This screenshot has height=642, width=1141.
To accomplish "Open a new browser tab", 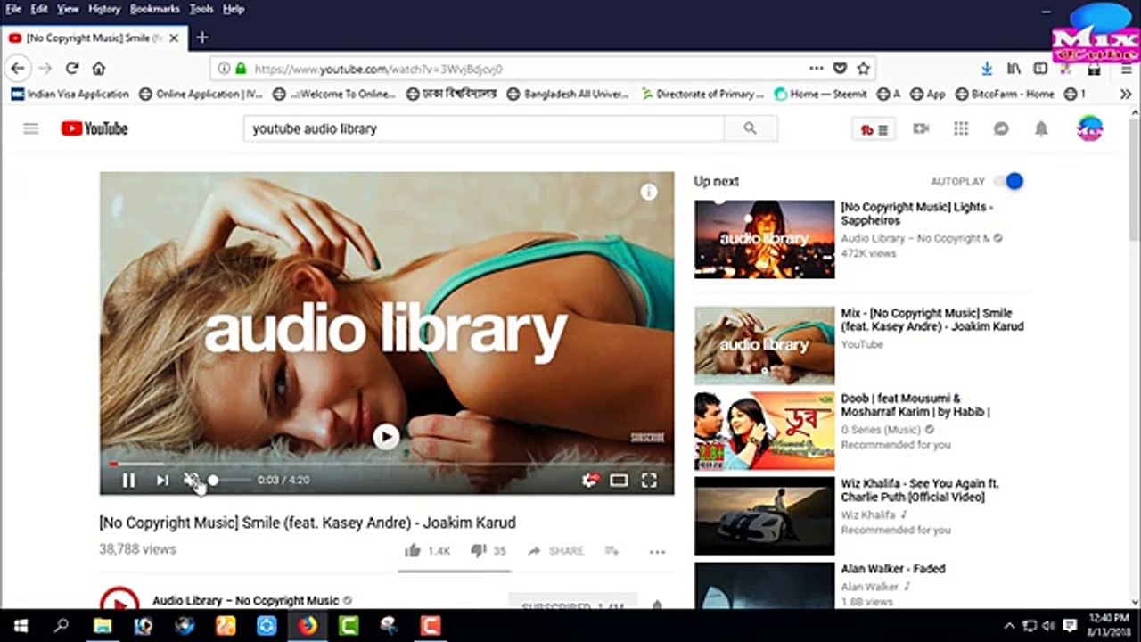I will 202,37.
